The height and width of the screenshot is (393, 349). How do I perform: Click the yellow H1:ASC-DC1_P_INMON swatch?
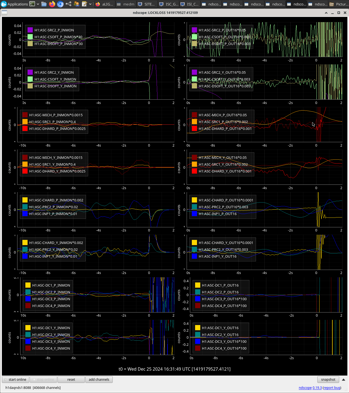(28, 285)
